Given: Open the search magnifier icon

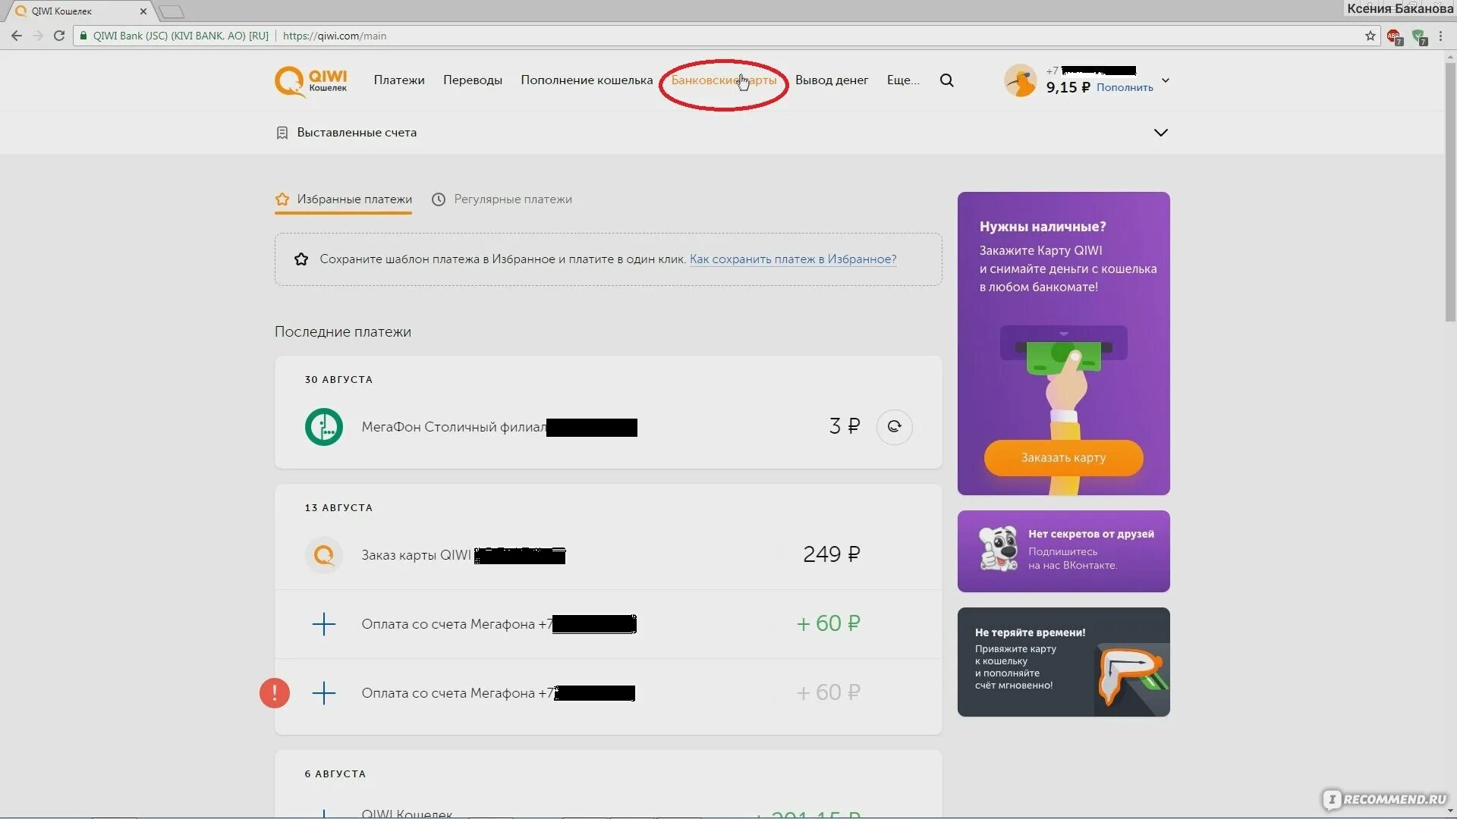Looking at the screenshot, I should (946, 80).
